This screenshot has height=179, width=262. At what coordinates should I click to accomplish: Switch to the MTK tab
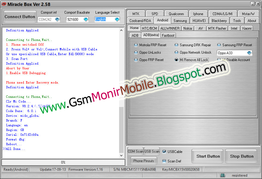click(136, 14)
